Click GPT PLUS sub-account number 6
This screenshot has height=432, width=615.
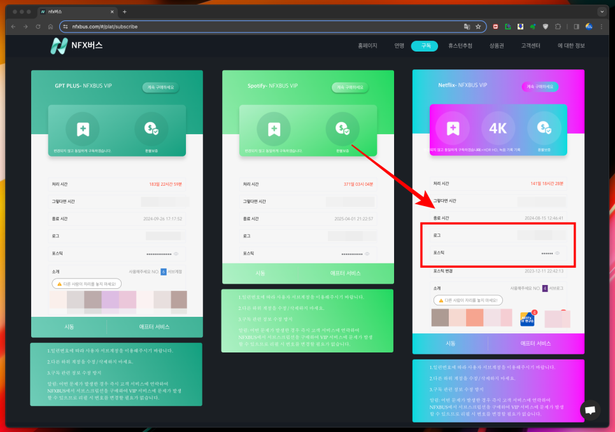(164, 272)
